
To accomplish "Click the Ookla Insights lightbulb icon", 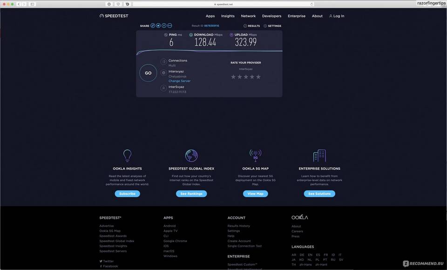I will (127, 155).
